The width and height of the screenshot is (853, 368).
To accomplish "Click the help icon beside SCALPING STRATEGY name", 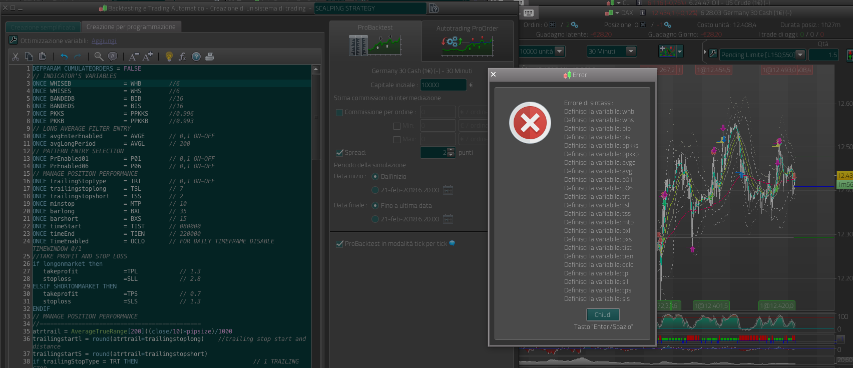I will pyautogui.click(x=434, y=9).
